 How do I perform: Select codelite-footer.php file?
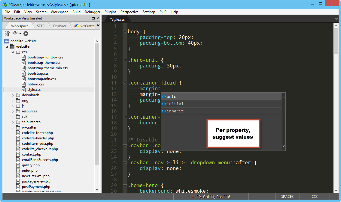tap(37, 133)
